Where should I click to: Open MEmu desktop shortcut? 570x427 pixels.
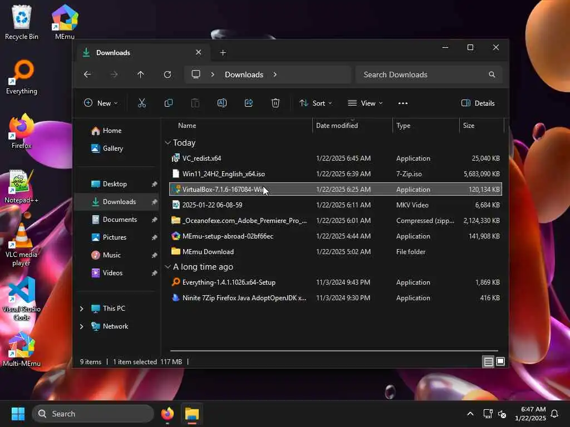click(x=65, y=22)
